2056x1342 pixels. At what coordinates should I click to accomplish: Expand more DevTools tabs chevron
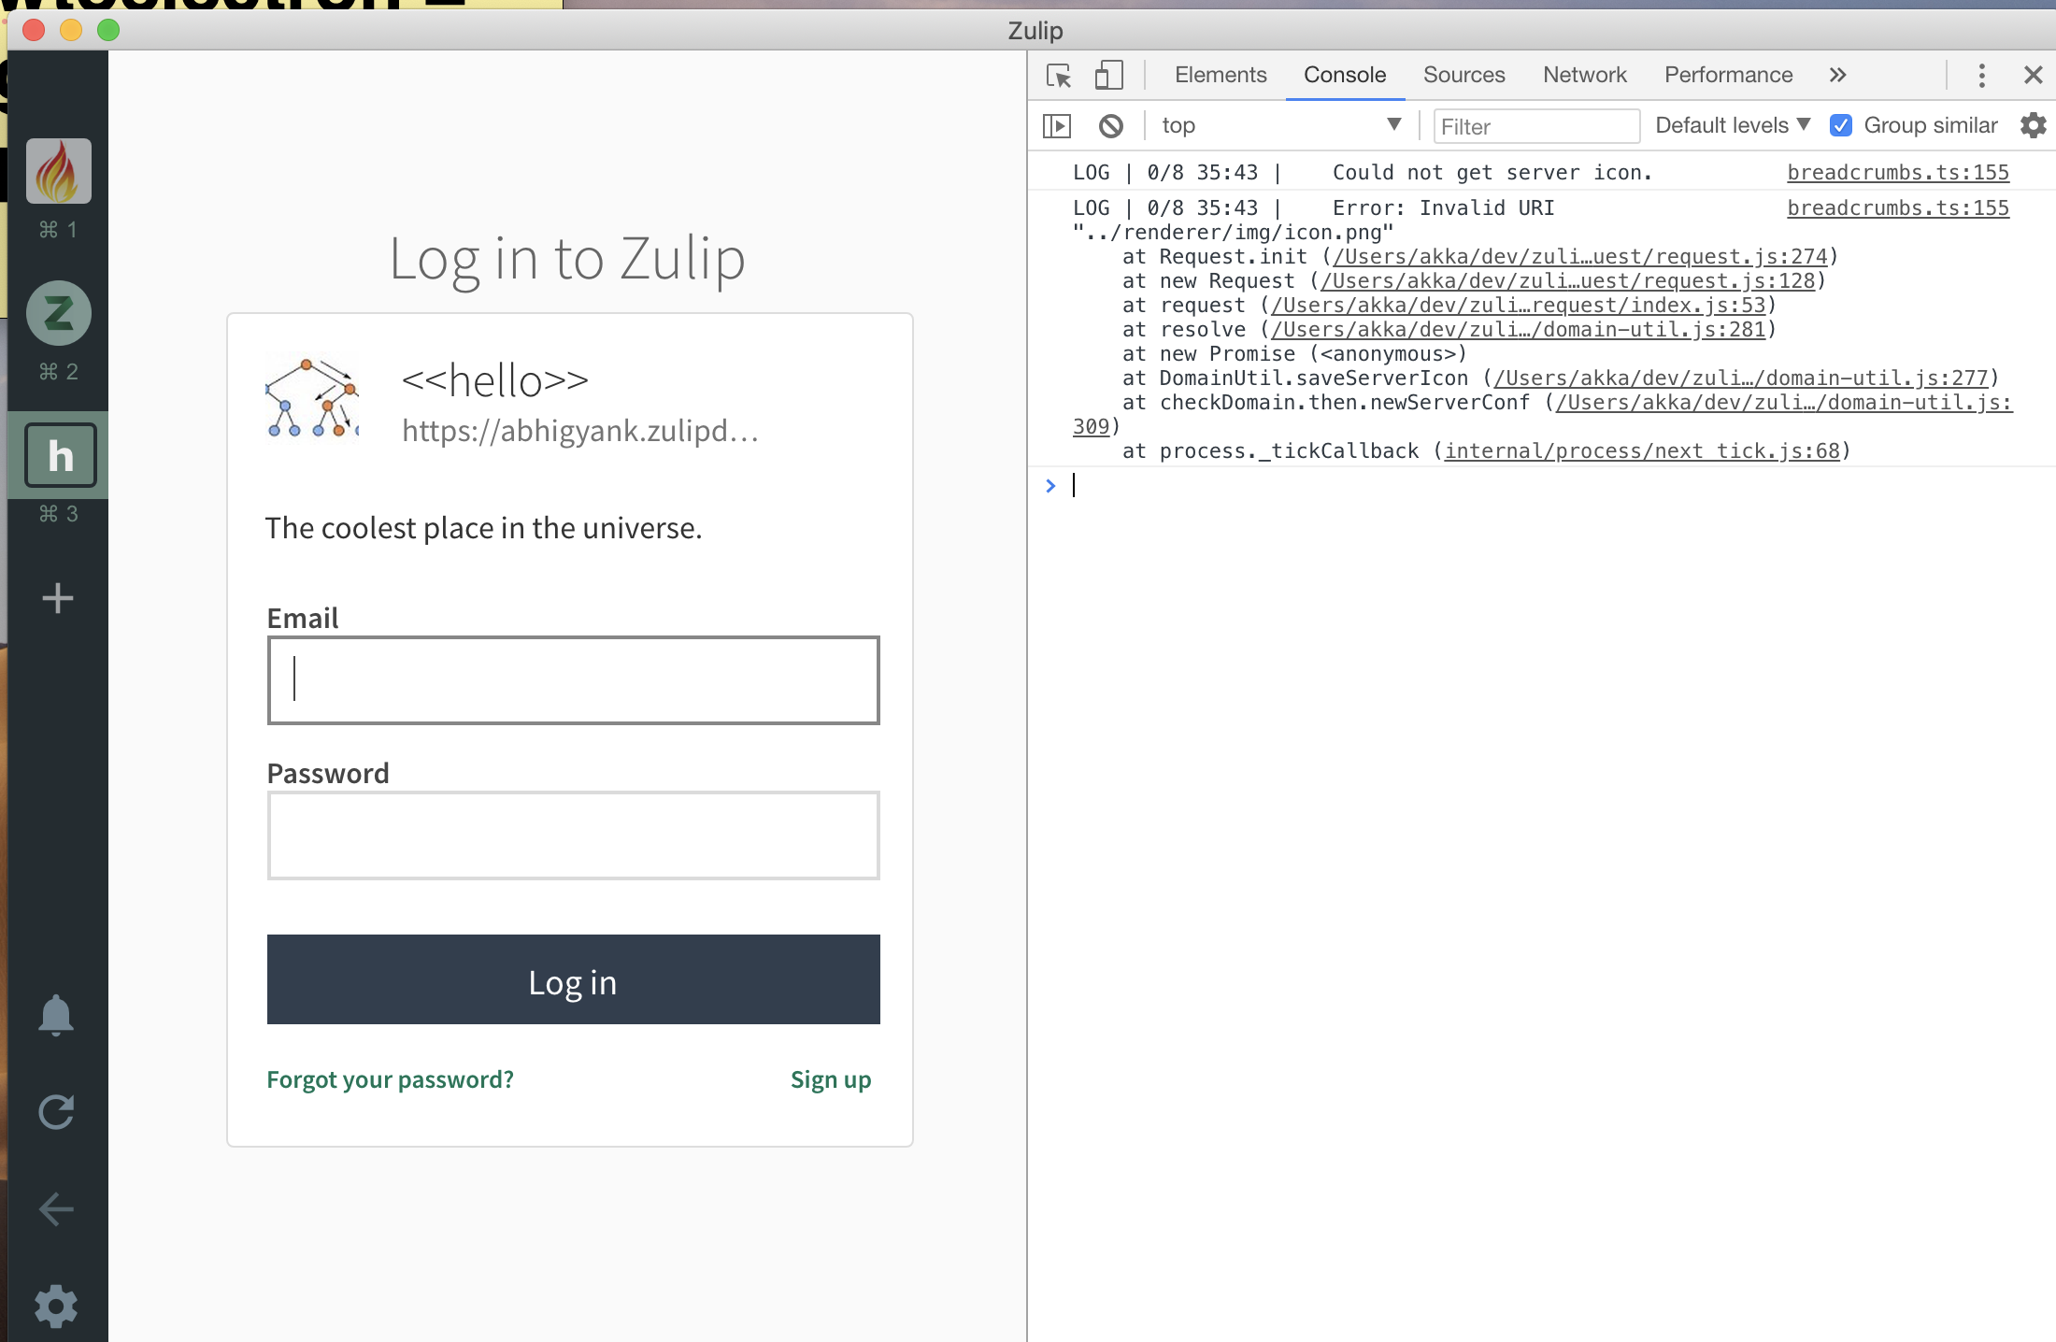1837,75
